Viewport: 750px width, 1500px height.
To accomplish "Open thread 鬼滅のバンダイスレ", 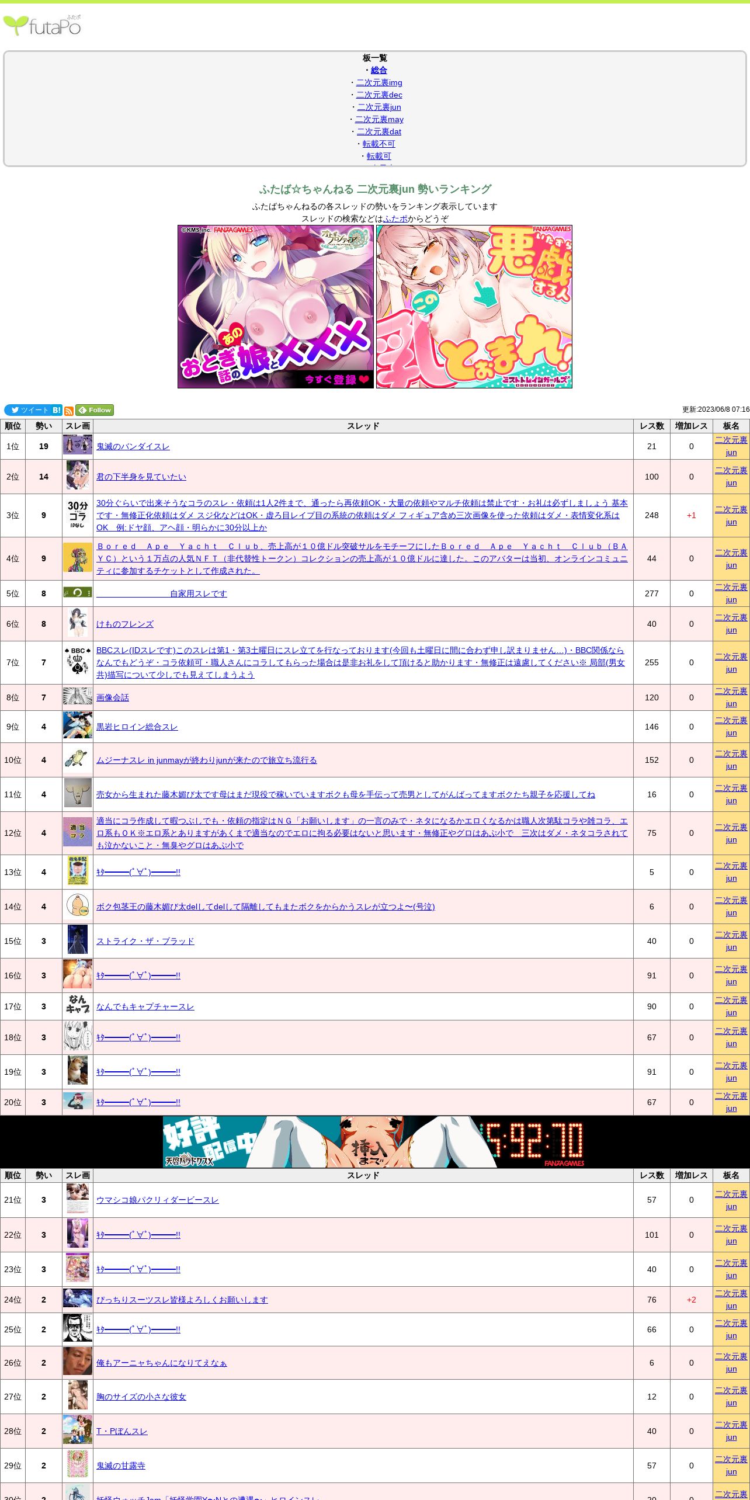I will point(133,446).
